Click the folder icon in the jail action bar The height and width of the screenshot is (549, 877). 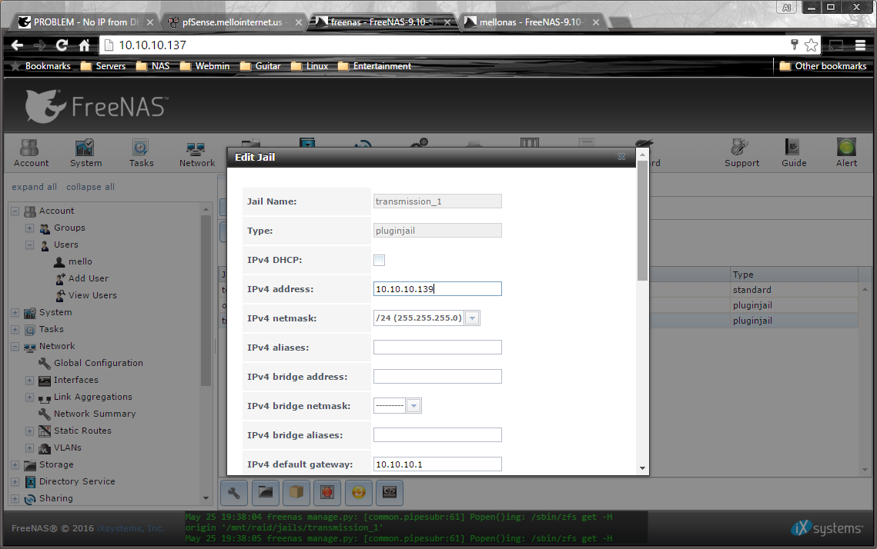coord(265,492)
